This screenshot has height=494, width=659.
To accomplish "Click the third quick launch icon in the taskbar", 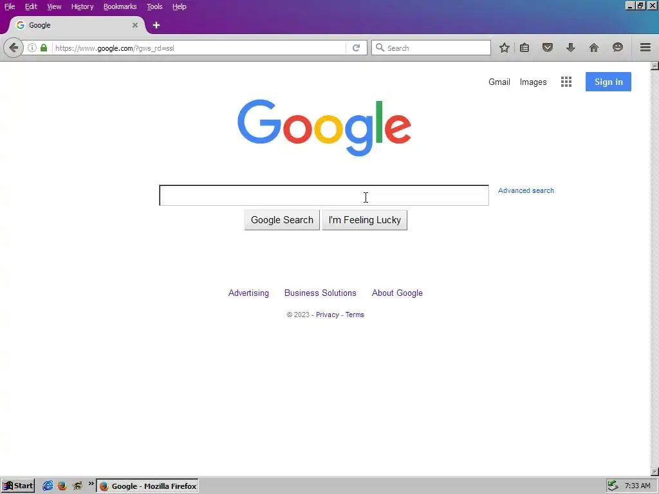I will (77, 486).
